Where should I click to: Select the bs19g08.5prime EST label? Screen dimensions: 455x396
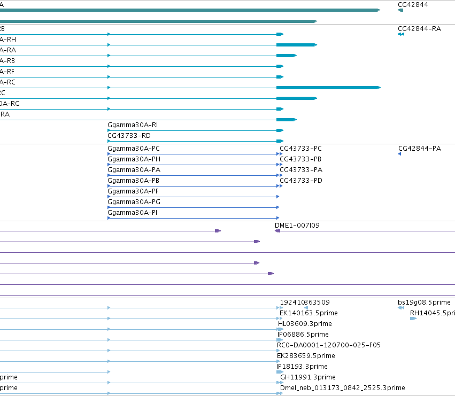(x=424, y=302)
